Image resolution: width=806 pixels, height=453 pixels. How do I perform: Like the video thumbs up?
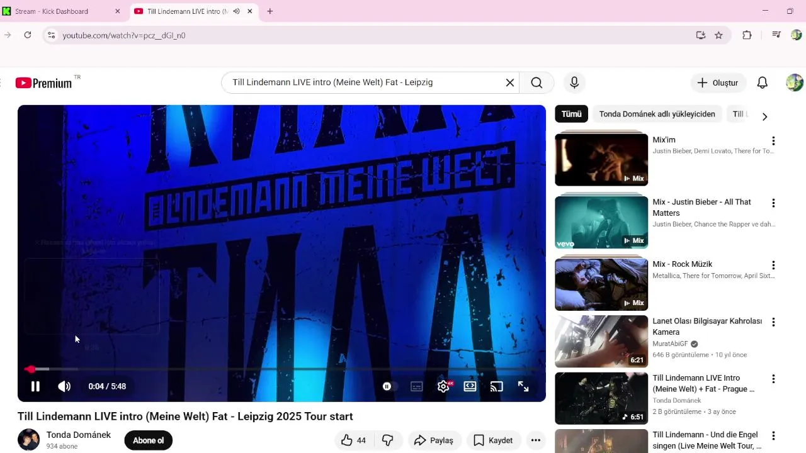click(354, 440)
